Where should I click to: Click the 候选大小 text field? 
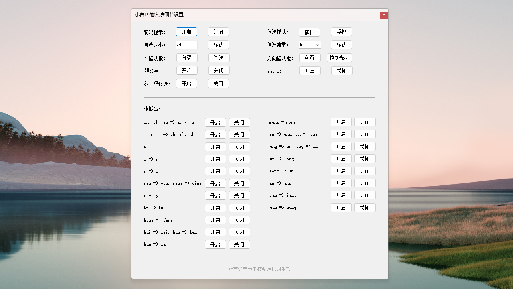(186, 45)
